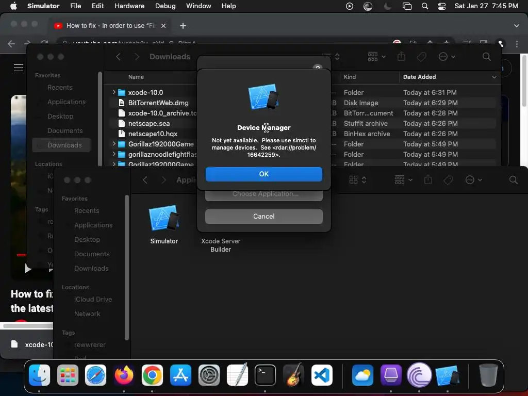Launch GarageBand from the Dock

pyautogui.click(x=293, y=375)
